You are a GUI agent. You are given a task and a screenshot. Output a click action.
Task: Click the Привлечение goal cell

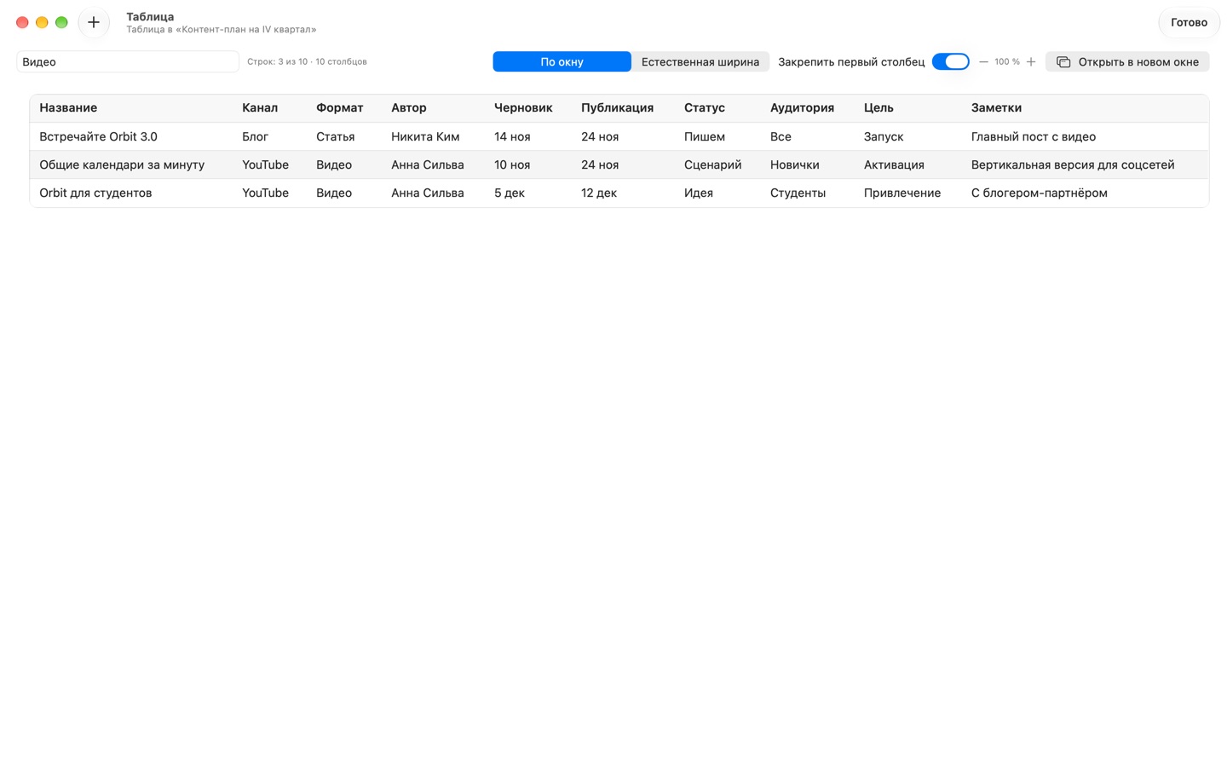click(x=902, y=193)
